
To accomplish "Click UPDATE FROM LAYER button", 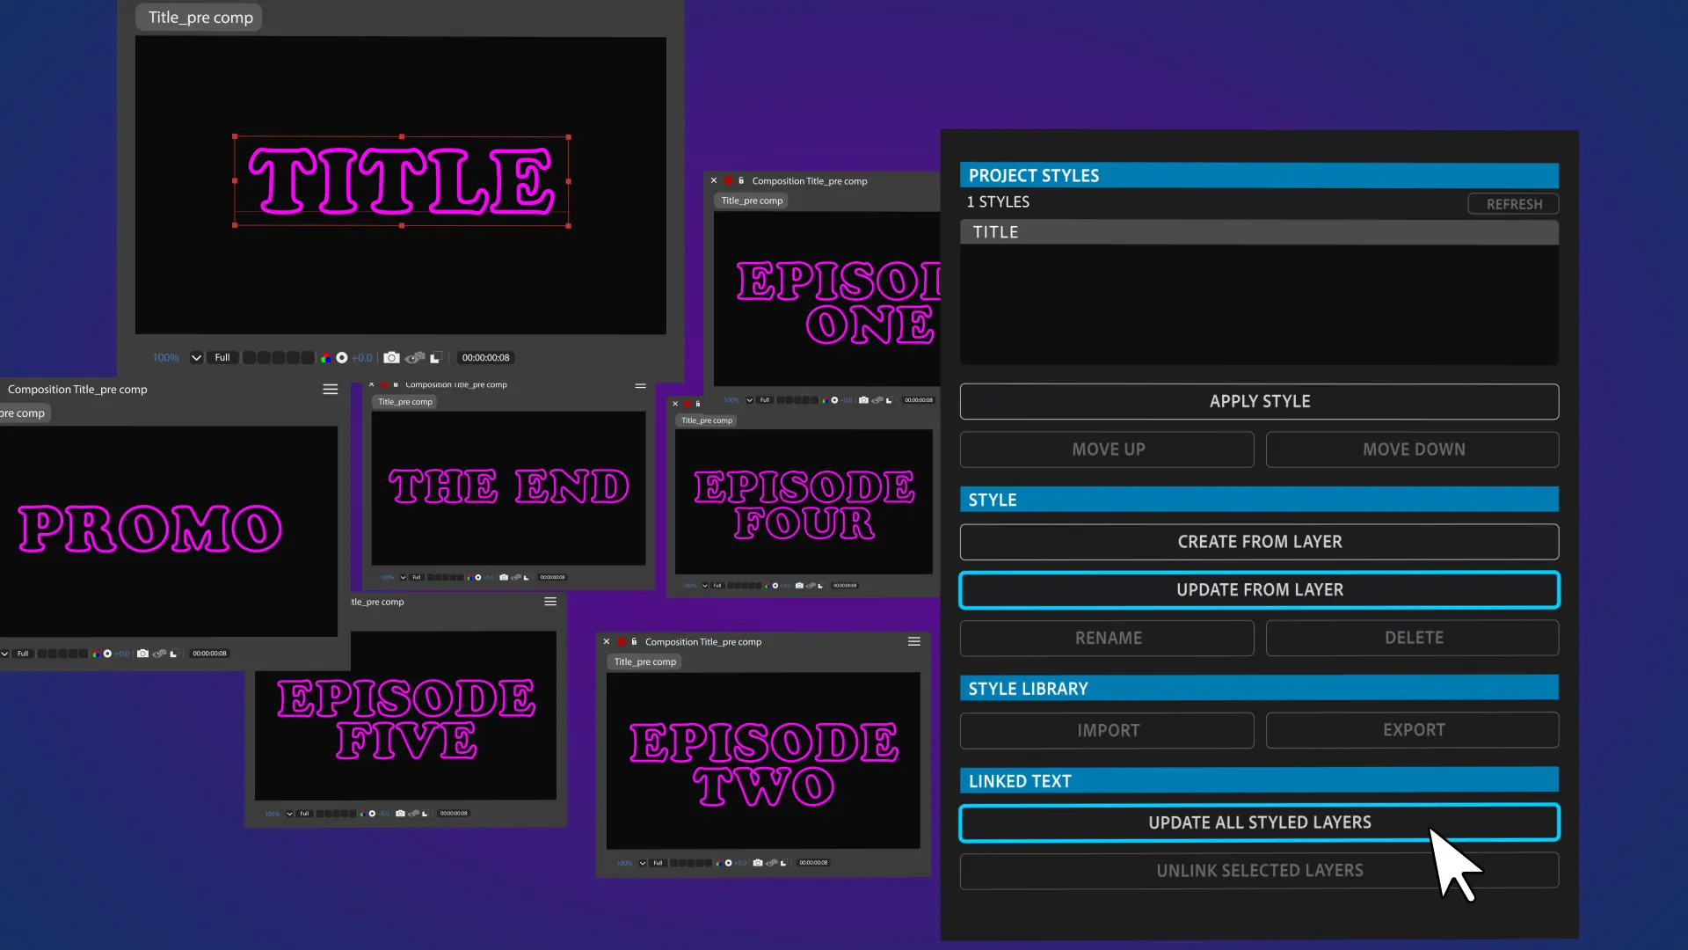I will 1259,590.
